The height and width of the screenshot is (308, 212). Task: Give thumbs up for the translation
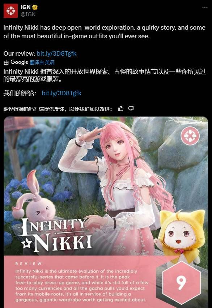coord(121,109)
